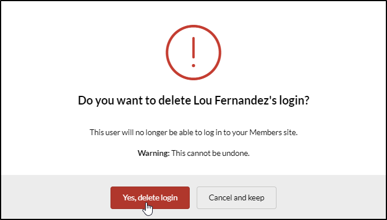Select the 'This cannot be undone' text
387x220 pixels.
click(x=211, y=153)
